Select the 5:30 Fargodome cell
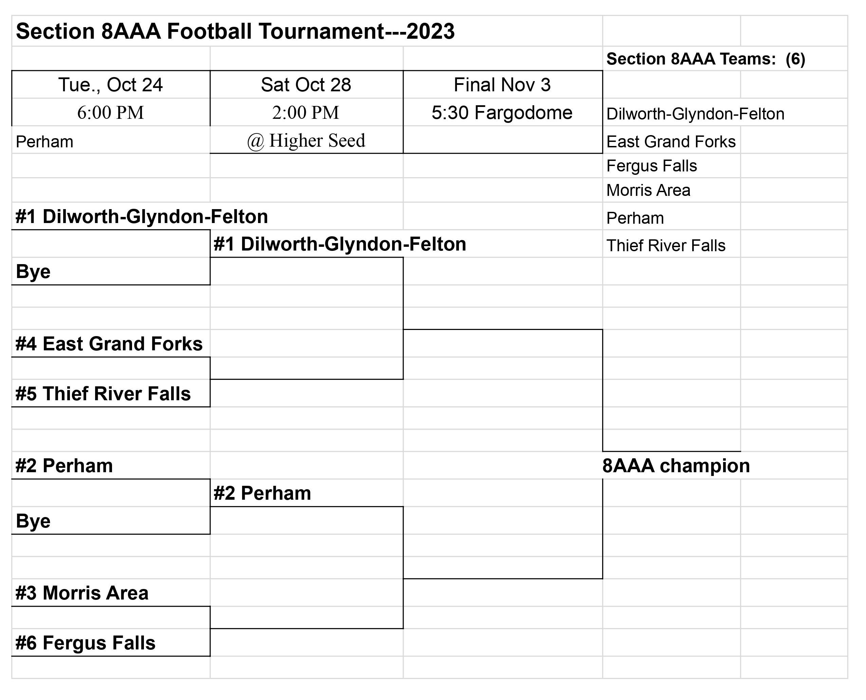Image resolution: width=866 pixels, height=700 pixels. pos(503,112)
